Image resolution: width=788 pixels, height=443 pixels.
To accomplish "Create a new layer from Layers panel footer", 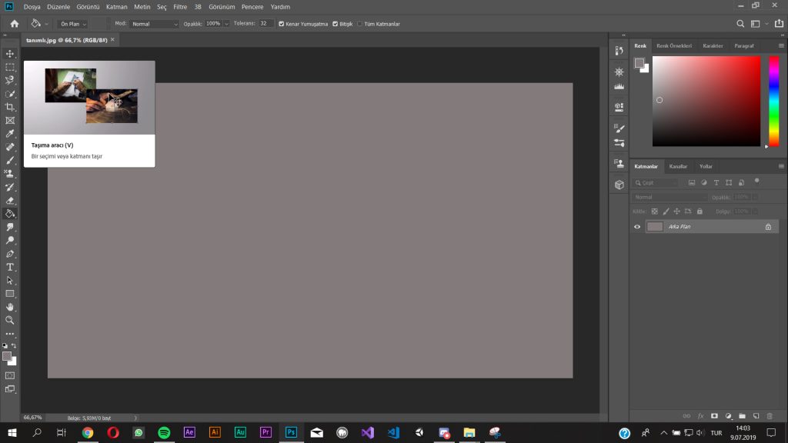I will [x=756, y=416].
